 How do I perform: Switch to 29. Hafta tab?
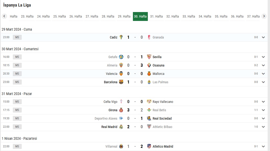click(x=124, y=16)
